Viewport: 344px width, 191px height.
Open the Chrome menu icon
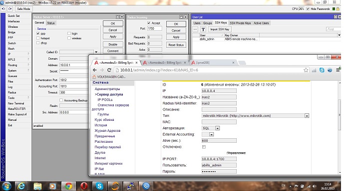pyautogui.click(x=338, y=70)
